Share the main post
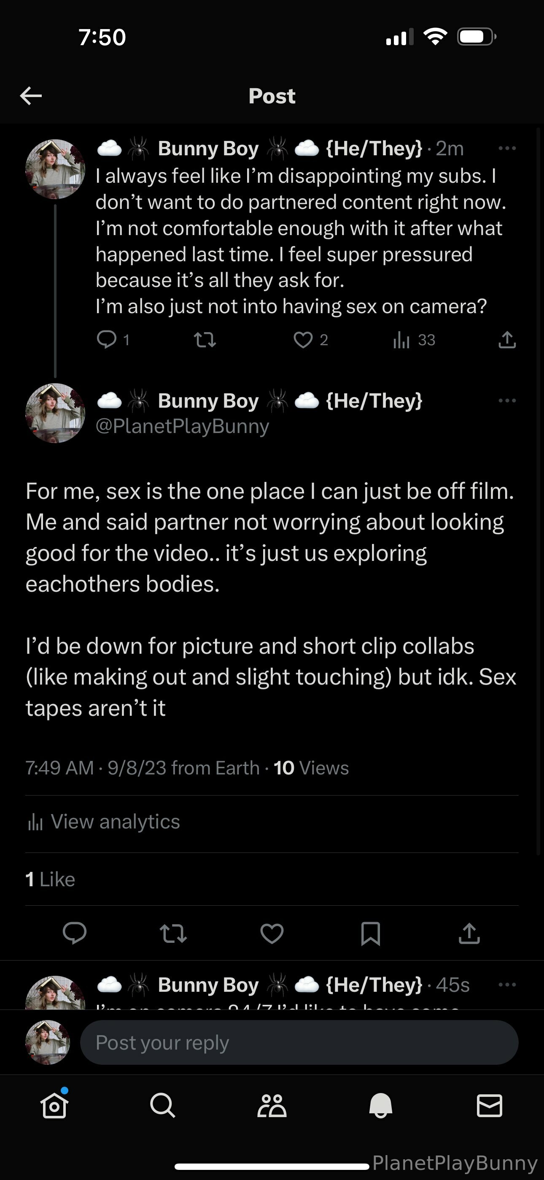544x1180 pixels. (469, 933)
